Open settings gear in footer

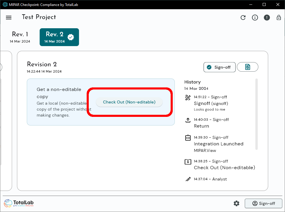236,203
